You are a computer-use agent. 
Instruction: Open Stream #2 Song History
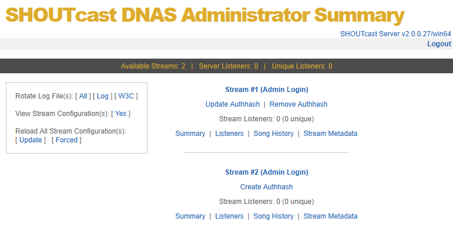tap(273, 216)
